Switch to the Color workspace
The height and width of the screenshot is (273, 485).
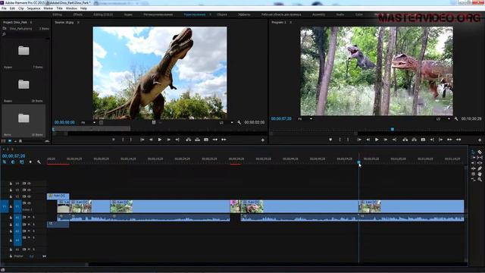pos(359,14)
